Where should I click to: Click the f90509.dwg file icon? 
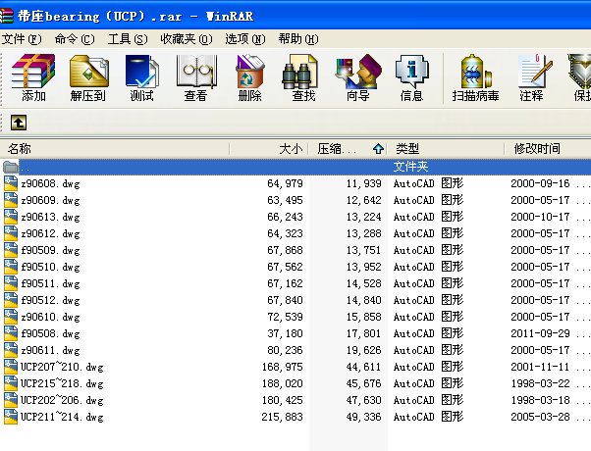point(11,250)
